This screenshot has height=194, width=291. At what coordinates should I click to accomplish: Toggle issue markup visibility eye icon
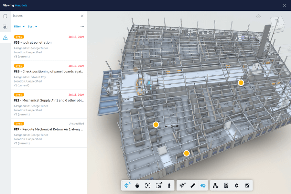pyautogui.click(x=203, y=185)
